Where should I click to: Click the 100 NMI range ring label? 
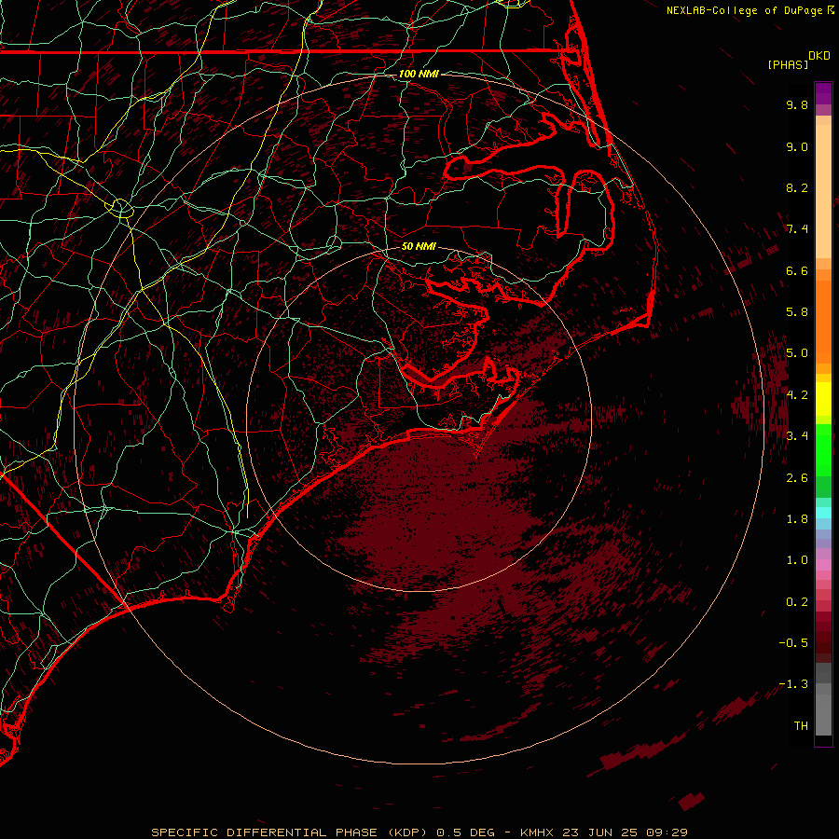click(x=419, y=74)
